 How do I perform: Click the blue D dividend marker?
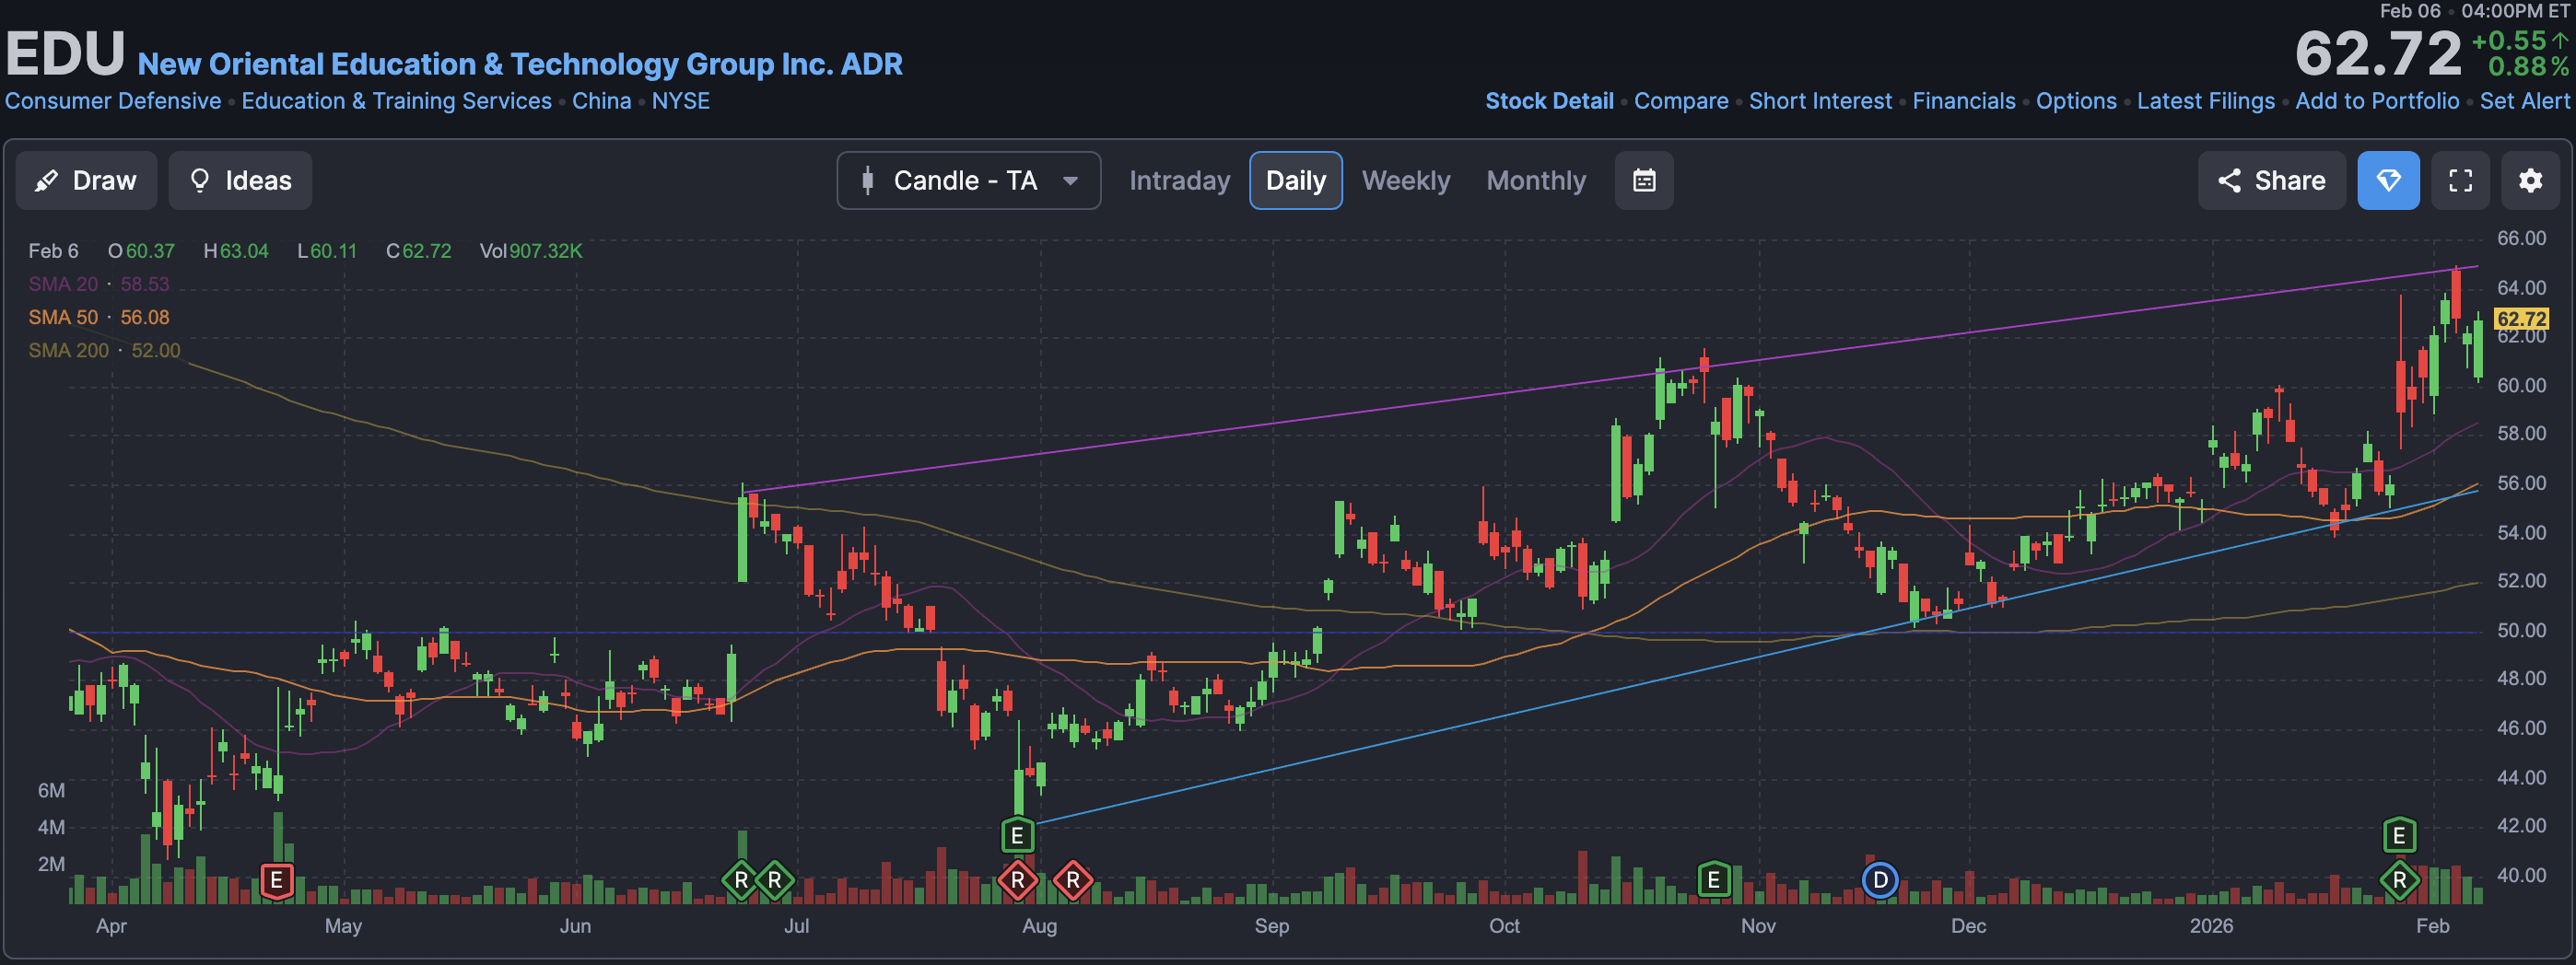[1880, 880]
